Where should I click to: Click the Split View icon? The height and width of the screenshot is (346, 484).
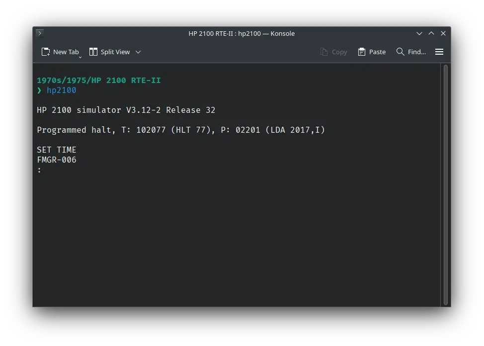[x=93, y=52]
